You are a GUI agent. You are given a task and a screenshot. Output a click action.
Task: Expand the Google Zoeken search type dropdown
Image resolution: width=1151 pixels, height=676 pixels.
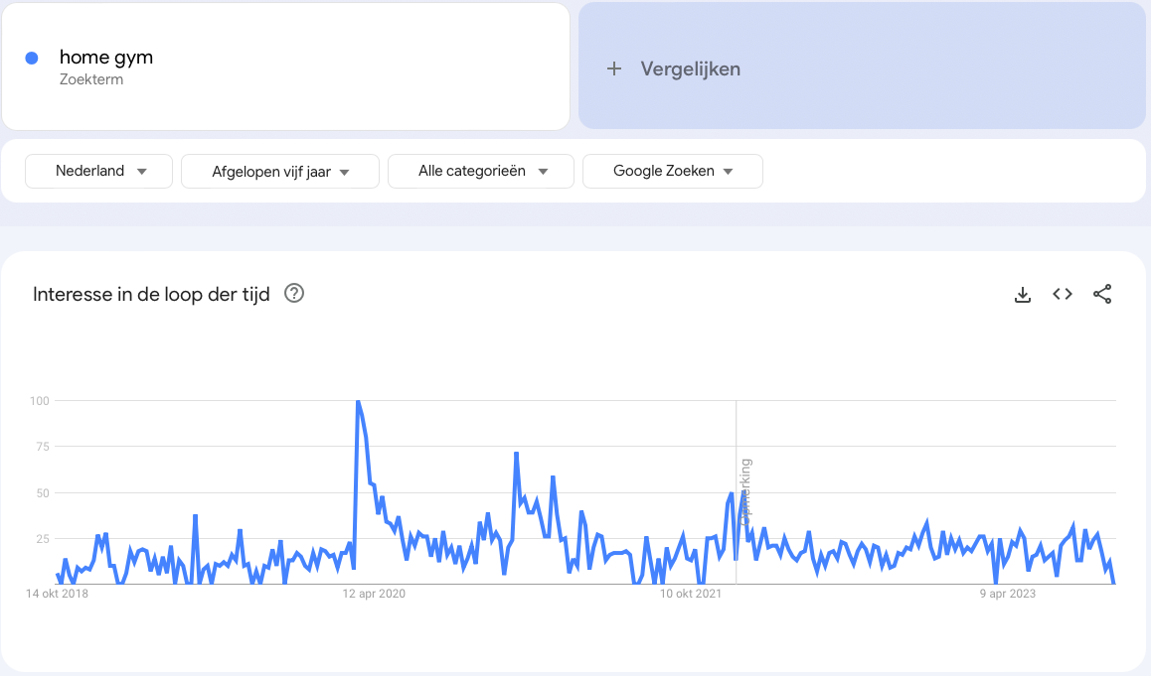tap(672, 171)
